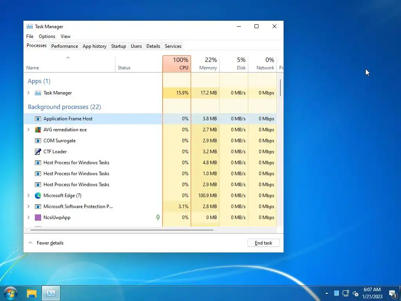Viewport: 401px width, 301px height.
Task: Show hidden tray icons arrow
Action: (x=327, y=293)
